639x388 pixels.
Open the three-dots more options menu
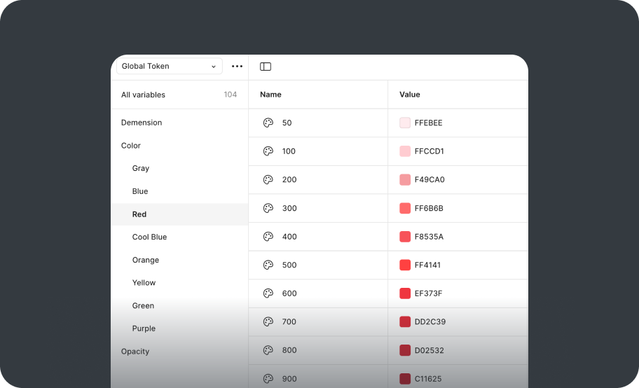tap(237, 66)
